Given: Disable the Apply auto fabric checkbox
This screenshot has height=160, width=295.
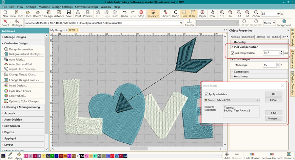Looking at the screenshot, I should tap(206, 94).
